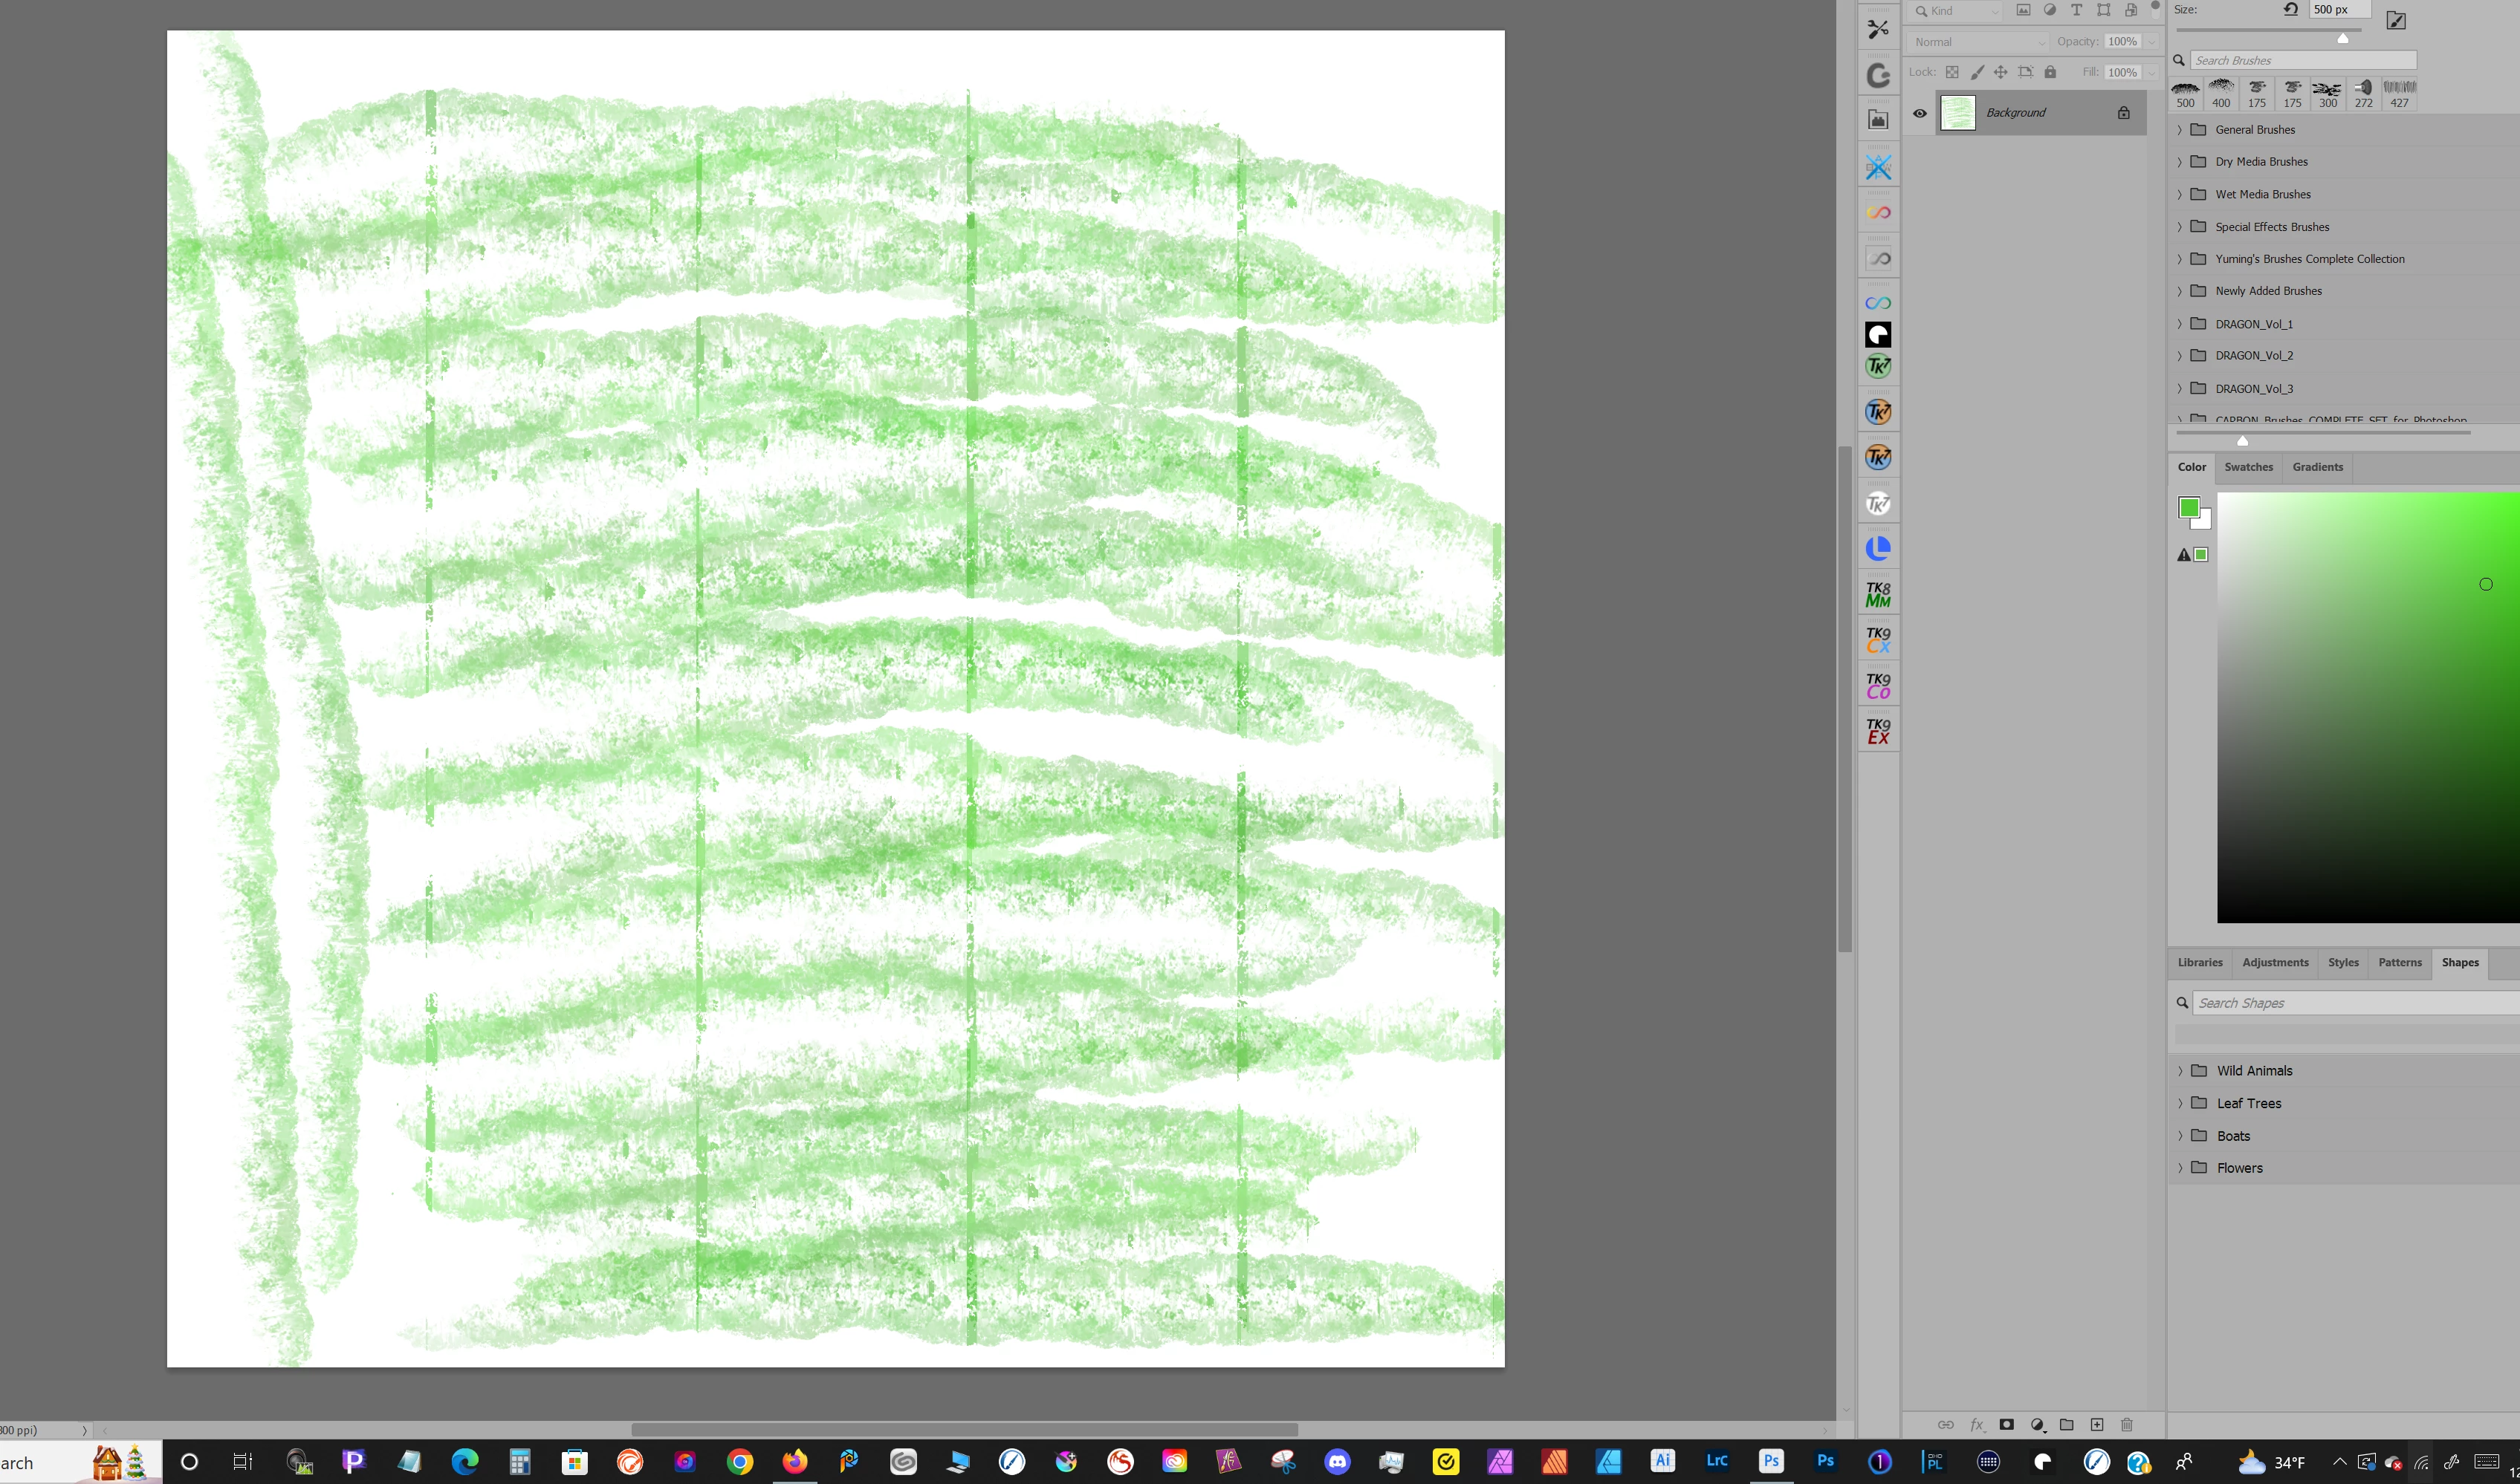Expand the Dry Media Brushes folder
2520x1484 pixels.
point(2180,162)
